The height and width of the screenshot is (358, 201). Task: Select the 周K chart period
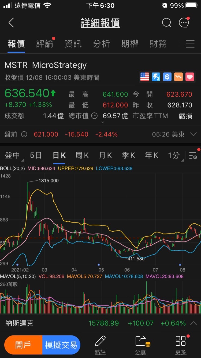82,155
